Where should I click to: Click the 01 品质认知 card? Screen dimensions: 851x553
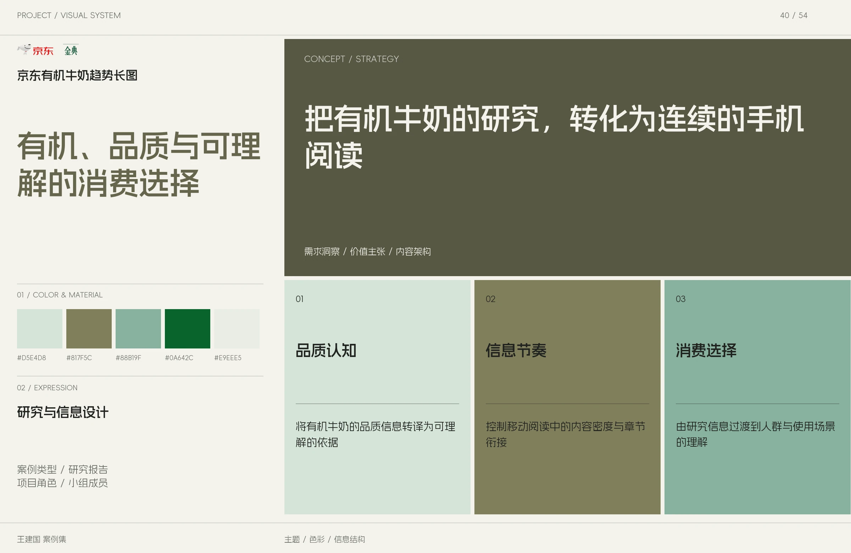(x=377, y=397)
